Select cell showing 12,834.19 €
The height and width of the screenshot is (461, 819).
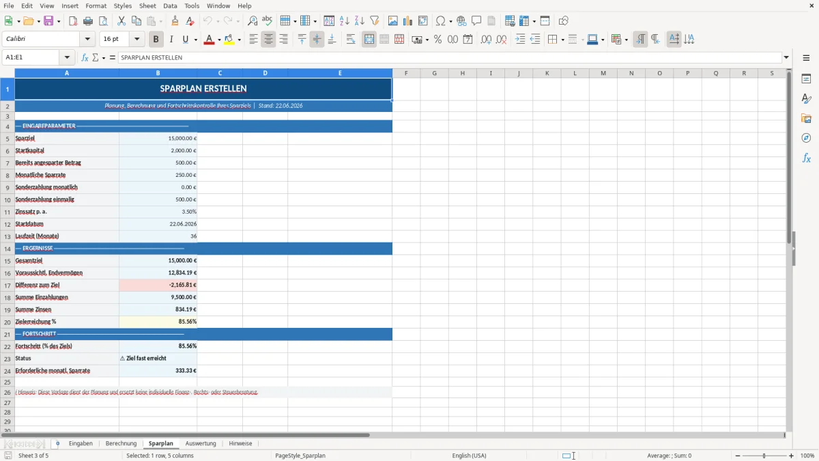click(x=158, y=273)
